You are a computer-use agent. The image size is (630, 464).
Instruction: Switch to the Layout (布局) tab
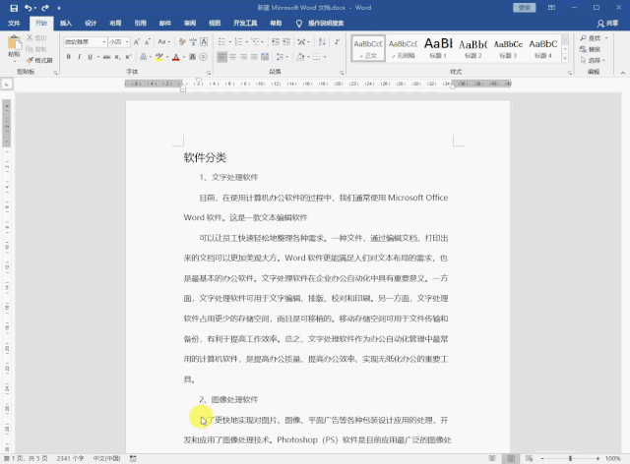click(116, 23)
